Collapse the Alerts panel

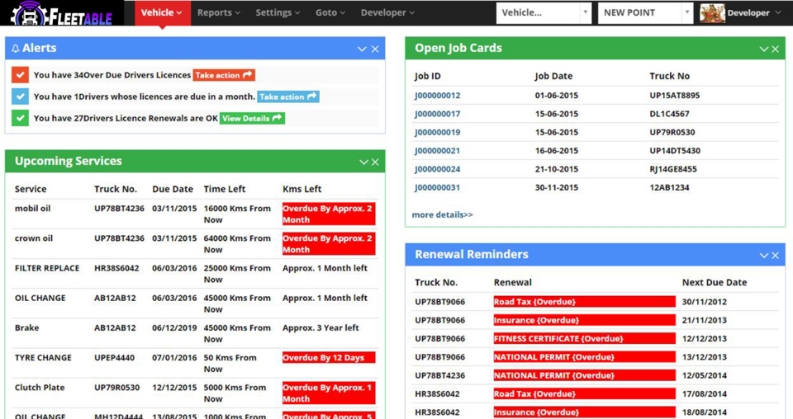(x=362, y=49)
